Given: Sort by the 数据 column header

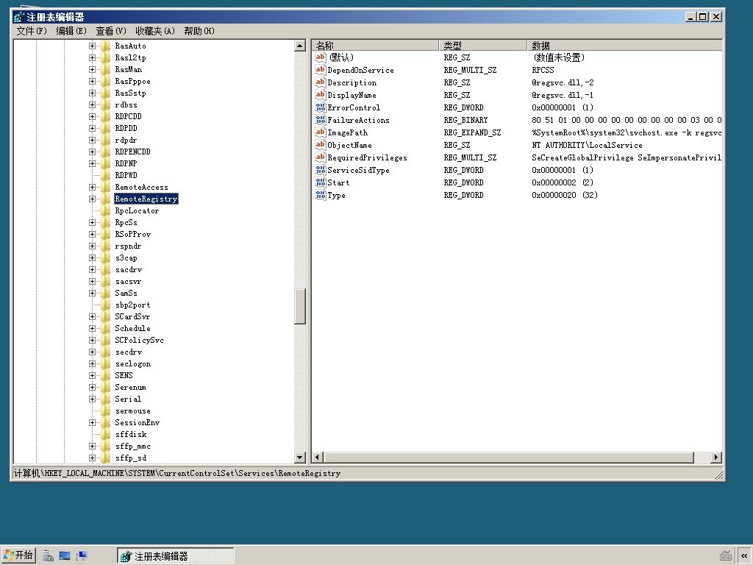Looking at the screenshot, I should click(x=624, y=45).
